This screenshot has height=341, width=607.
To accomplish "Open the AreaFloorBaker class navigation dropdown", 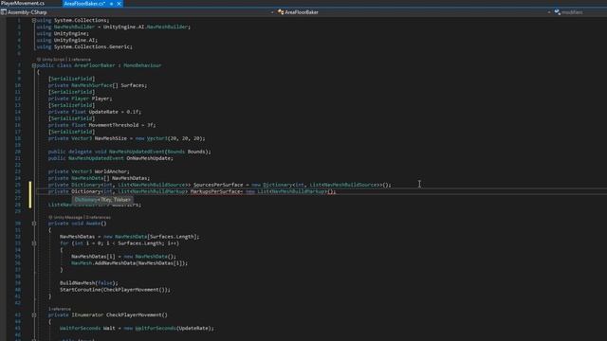I will coord(548,12).
